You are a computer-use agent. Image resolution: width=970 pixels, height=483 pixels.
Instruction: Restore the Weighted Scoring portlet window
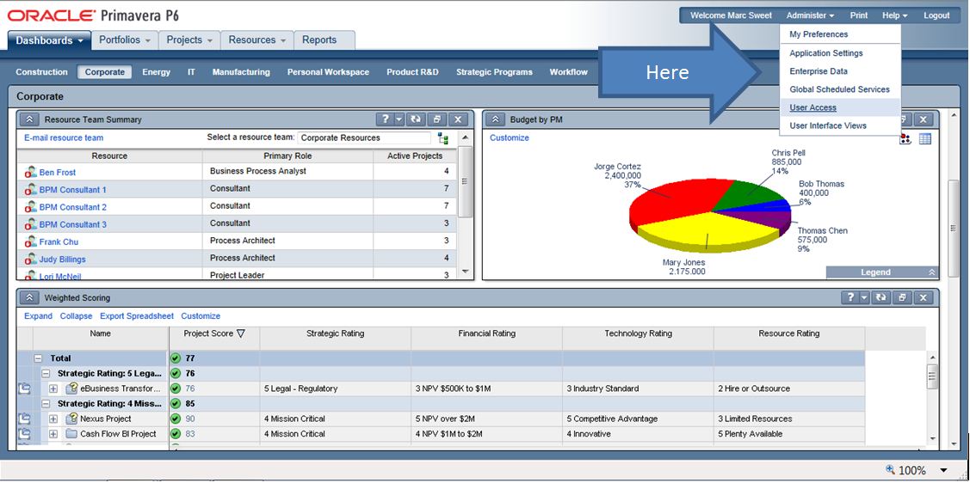[902, 297]
